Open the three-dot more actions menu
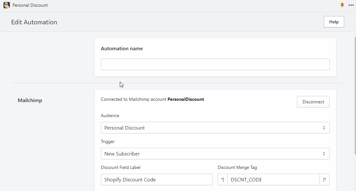The image size is (356, 191). [351, 5]
